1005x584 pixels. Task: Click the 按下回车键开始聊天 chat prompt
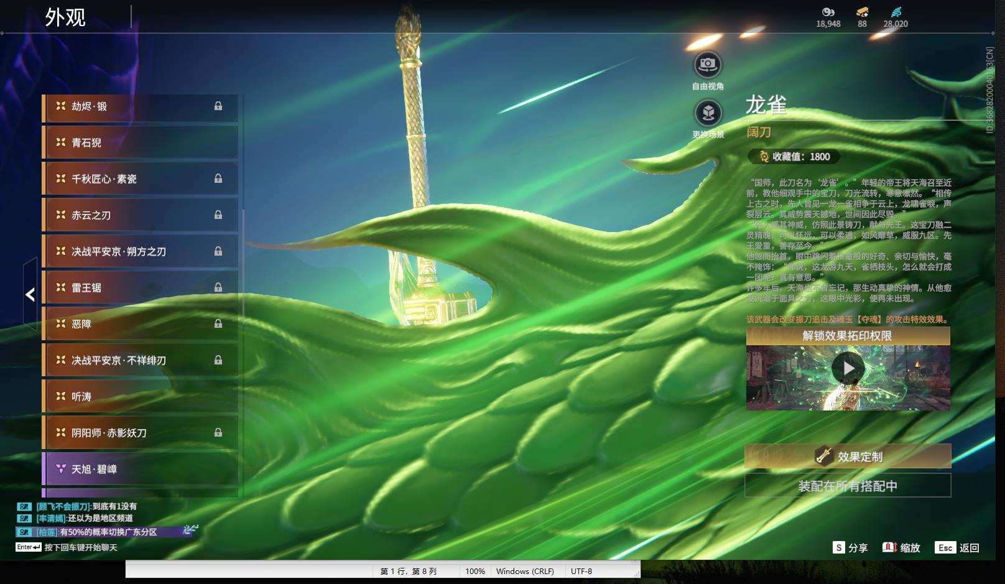[x=81, y=547]
